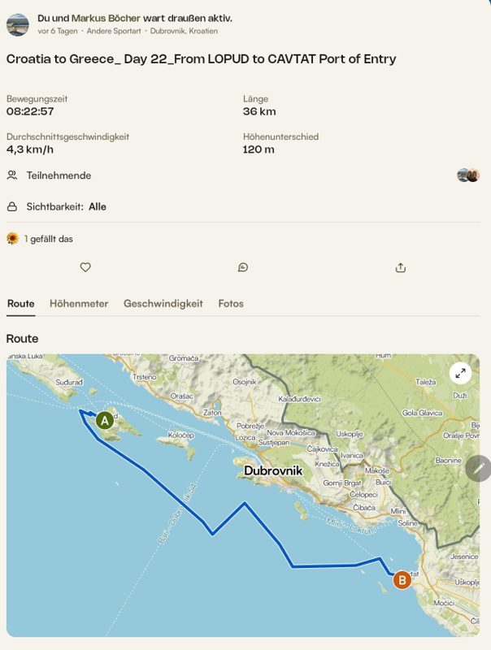This screenshot has width=491, height=650.
Task: Click the Sichtbarkeit lock icon
Action: tap(12, 206)
